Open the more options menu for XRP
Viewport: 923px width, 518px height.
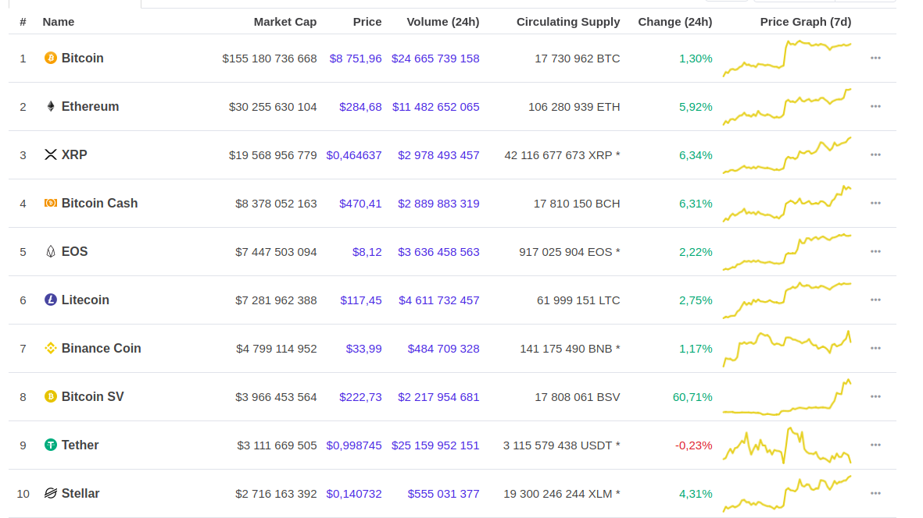pos(875,155)
